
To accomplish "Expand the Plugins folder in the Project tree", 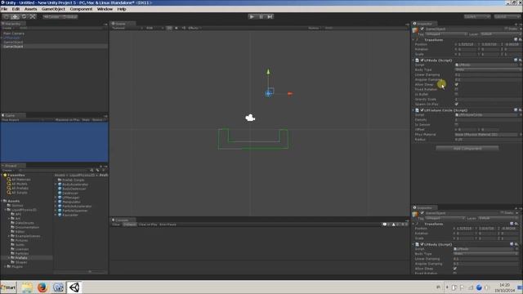I will tap(5, 267).
